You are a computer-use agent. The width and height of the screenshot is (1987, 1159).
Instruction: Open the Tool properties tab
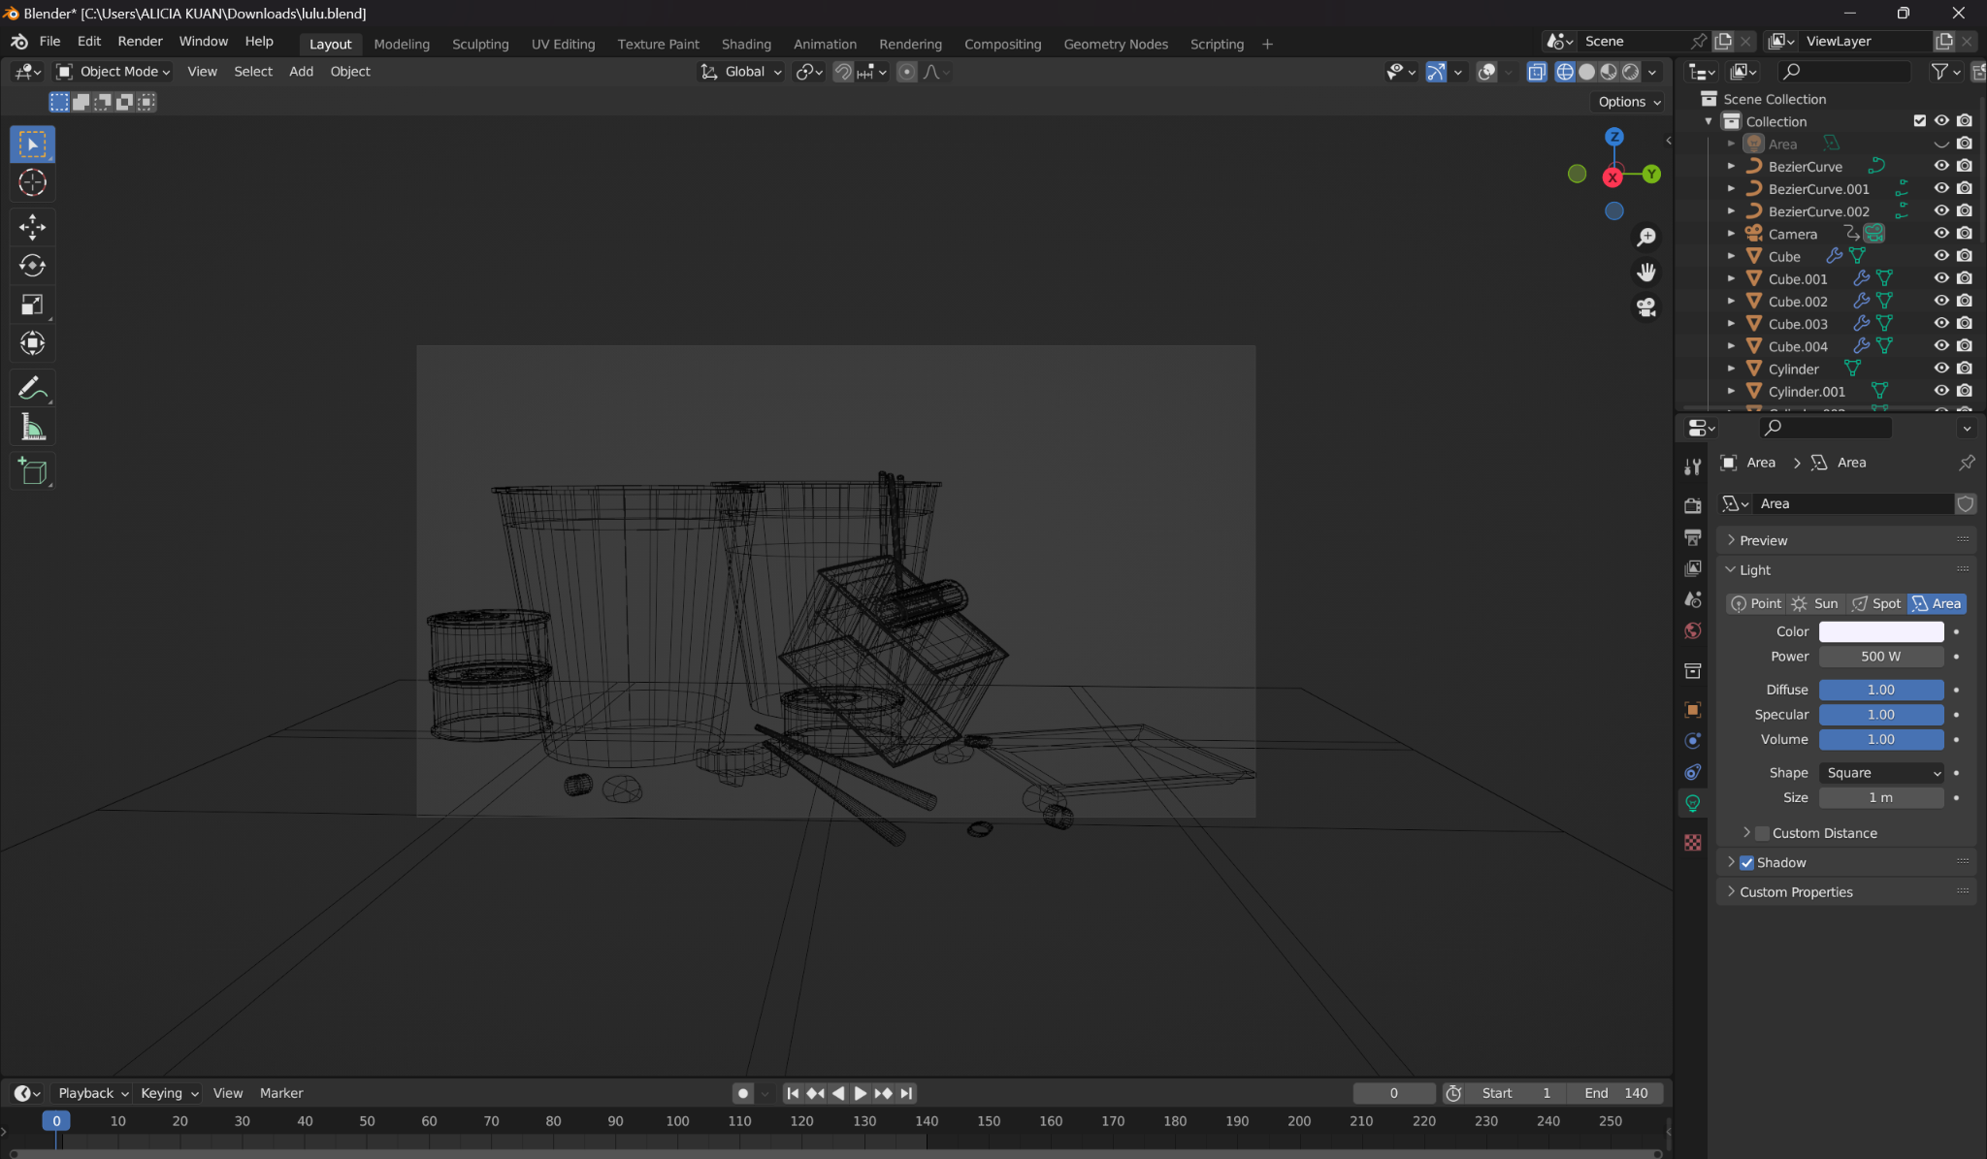click(x=1692, y=467)
